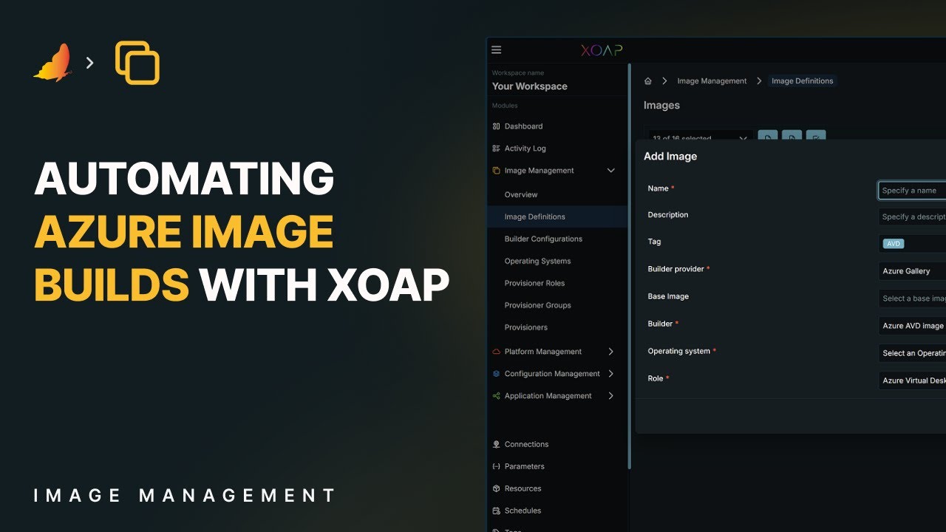The image size is (946, 532).
Task: Click the Activity Log icon in the sidebar
Action: [496, 149]
